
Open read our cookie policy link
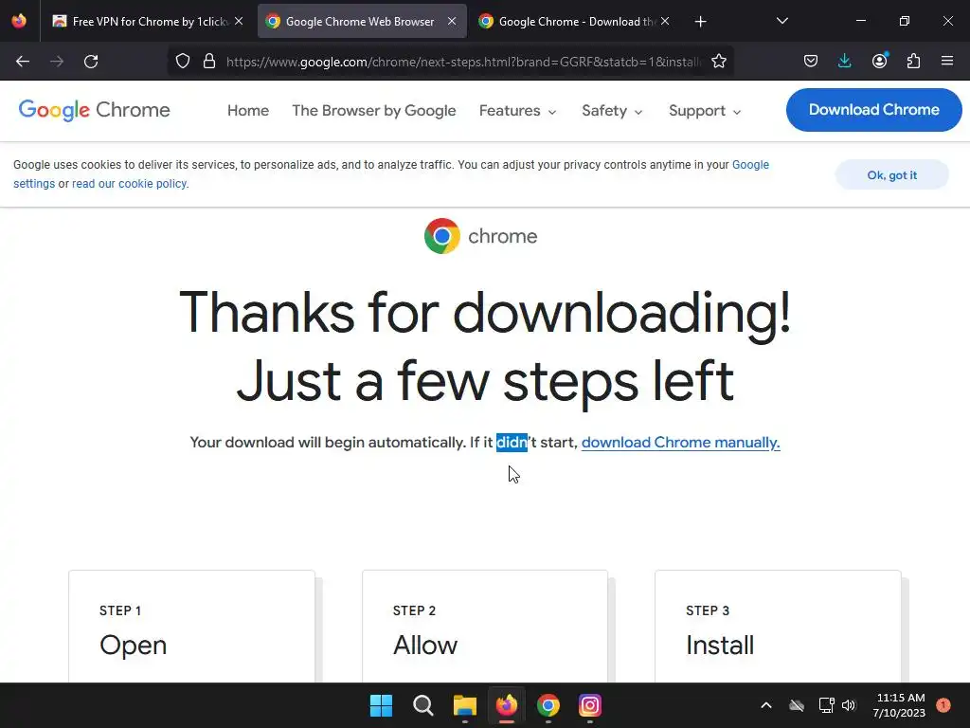pos(129,184)
